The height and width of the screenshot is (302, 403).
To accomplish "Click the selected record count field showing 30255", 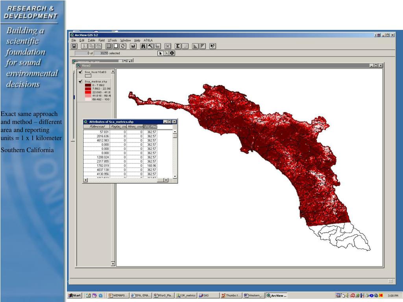I will click(101, 53).
